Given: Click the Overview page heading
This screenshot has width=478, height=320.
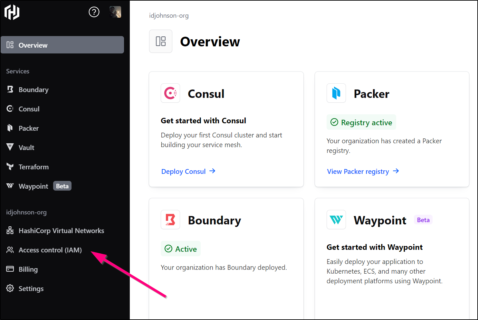Looking at the screenshot, I should (210, 42).
